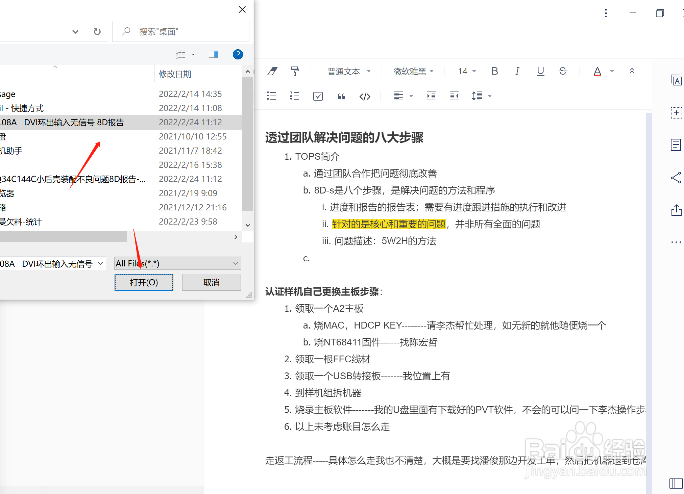Click the export upload icon in sidebar
684x494 pixels.
pos(676,210)
